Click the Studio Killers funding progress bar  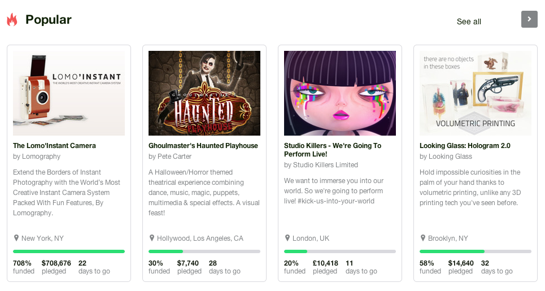click(x=340, y=251)
